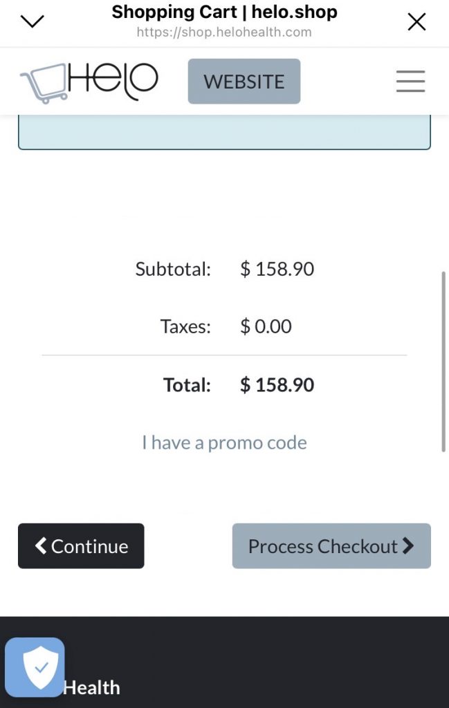Tap the blue shield security badge
Image resolution: width=449 pixels, height=708 pixels.
pos(35,667)
